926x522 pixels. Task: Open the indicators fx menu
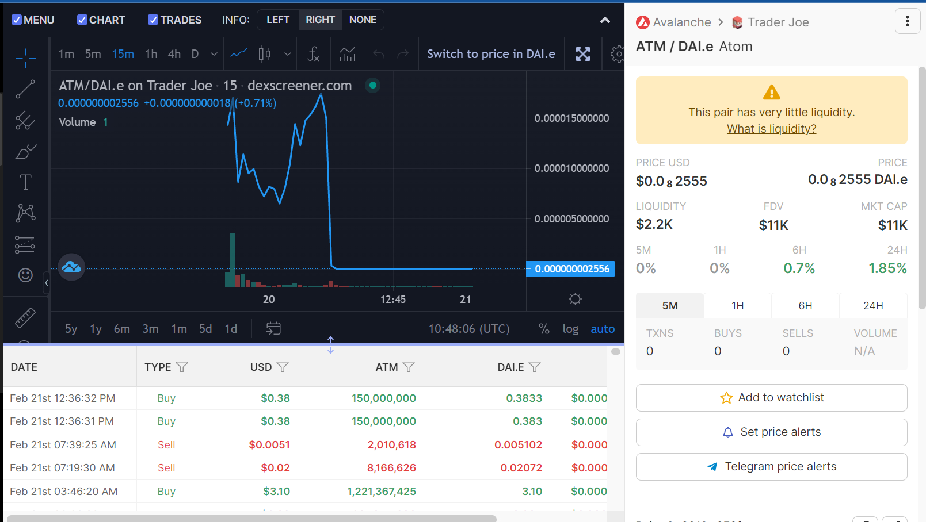314,54
